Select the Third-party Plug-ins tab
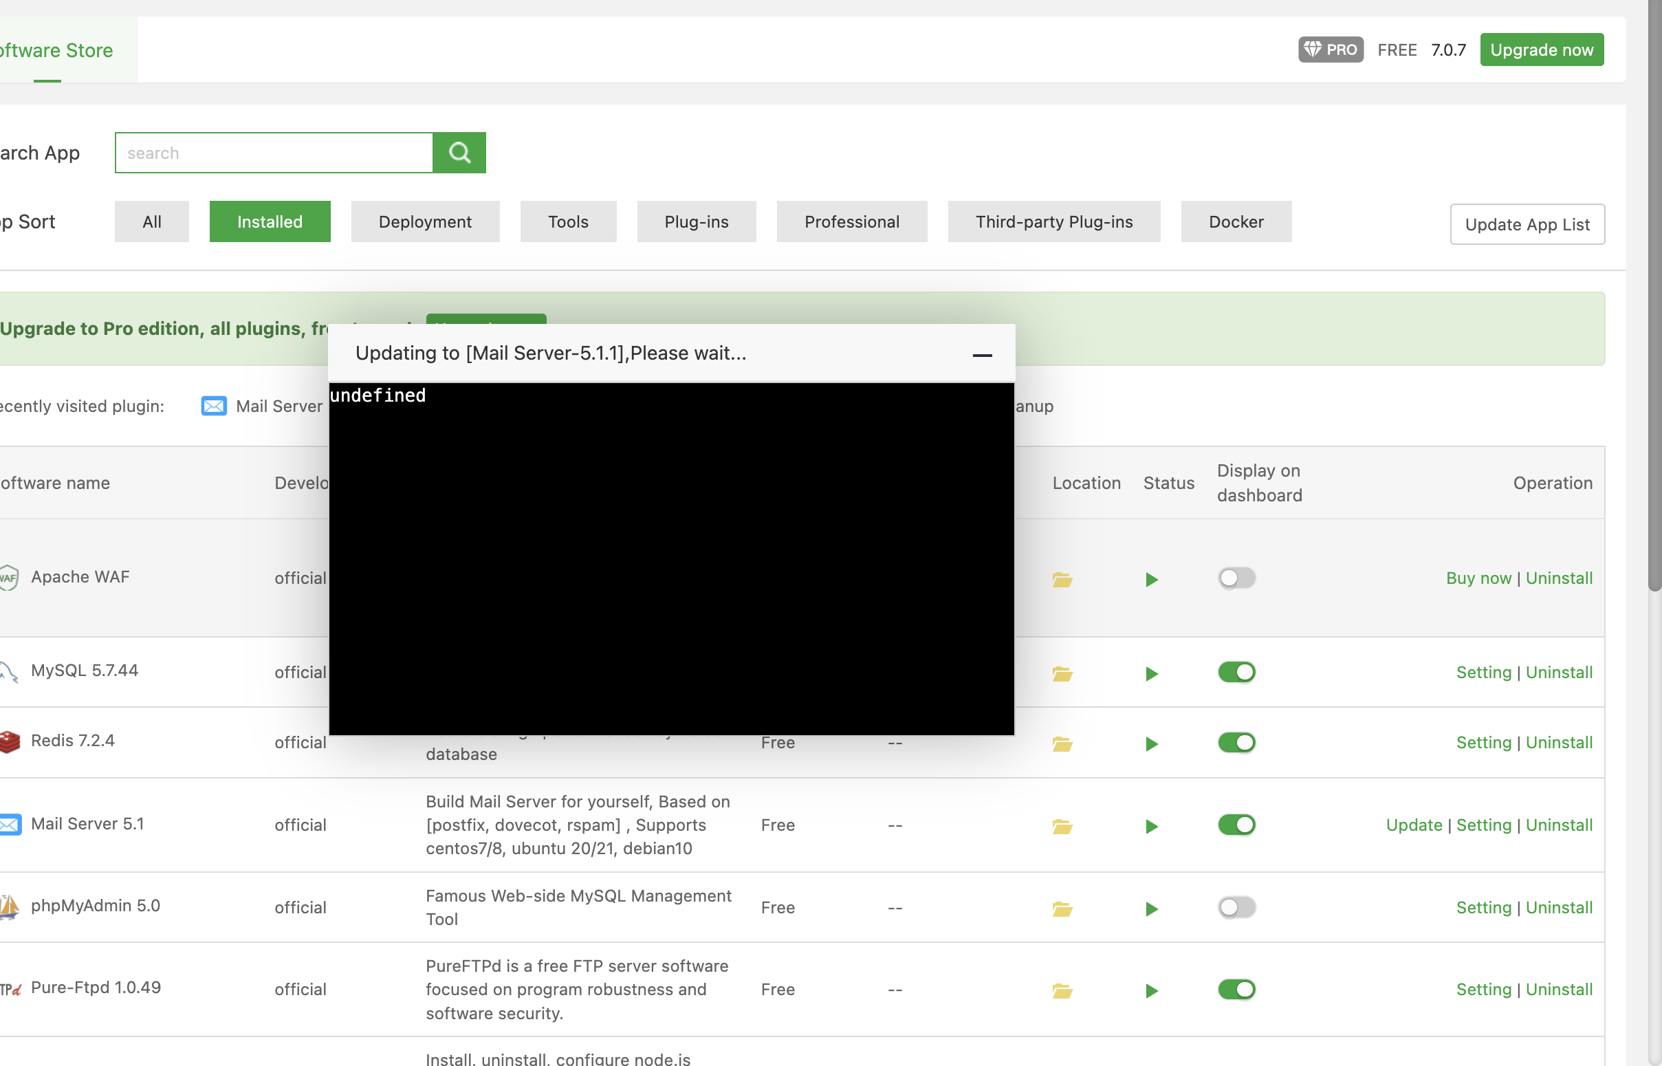 (1053, 221)
